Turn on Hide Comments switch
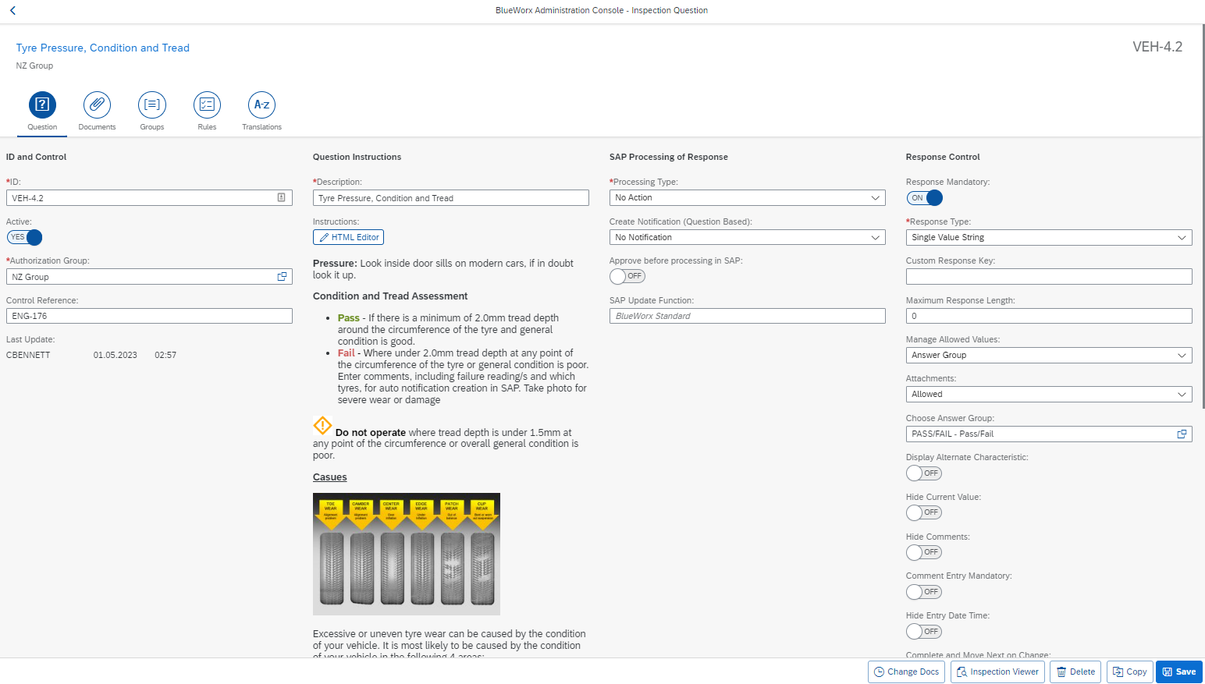The height and width of the screenshot is (684, 1205). (924, 552)
